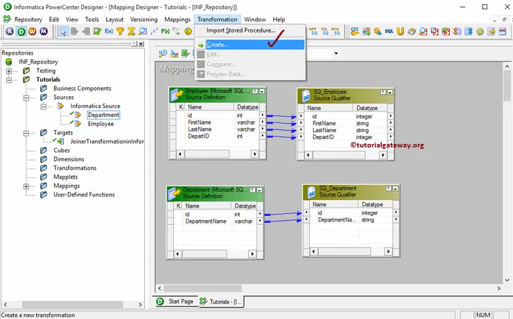This screenshot has width=513, height=319.
Task: Click DepartID row in SQ_Employee
Action: [345, 137]
